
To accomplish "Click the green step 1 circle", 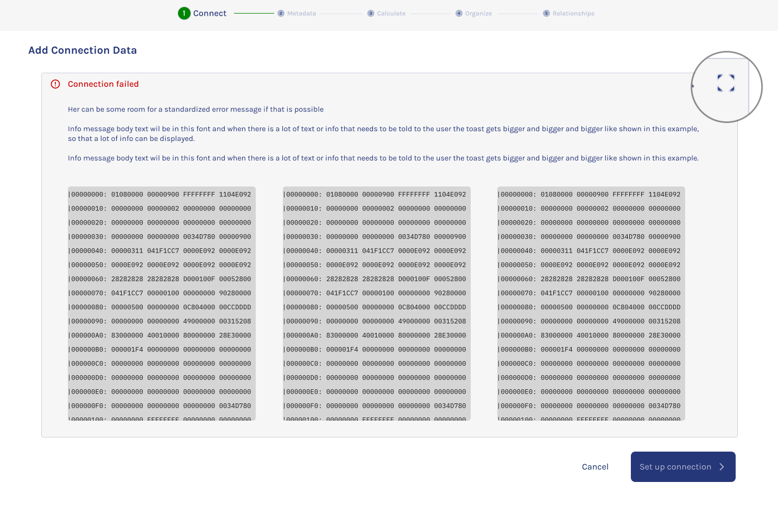I will 184,13.
